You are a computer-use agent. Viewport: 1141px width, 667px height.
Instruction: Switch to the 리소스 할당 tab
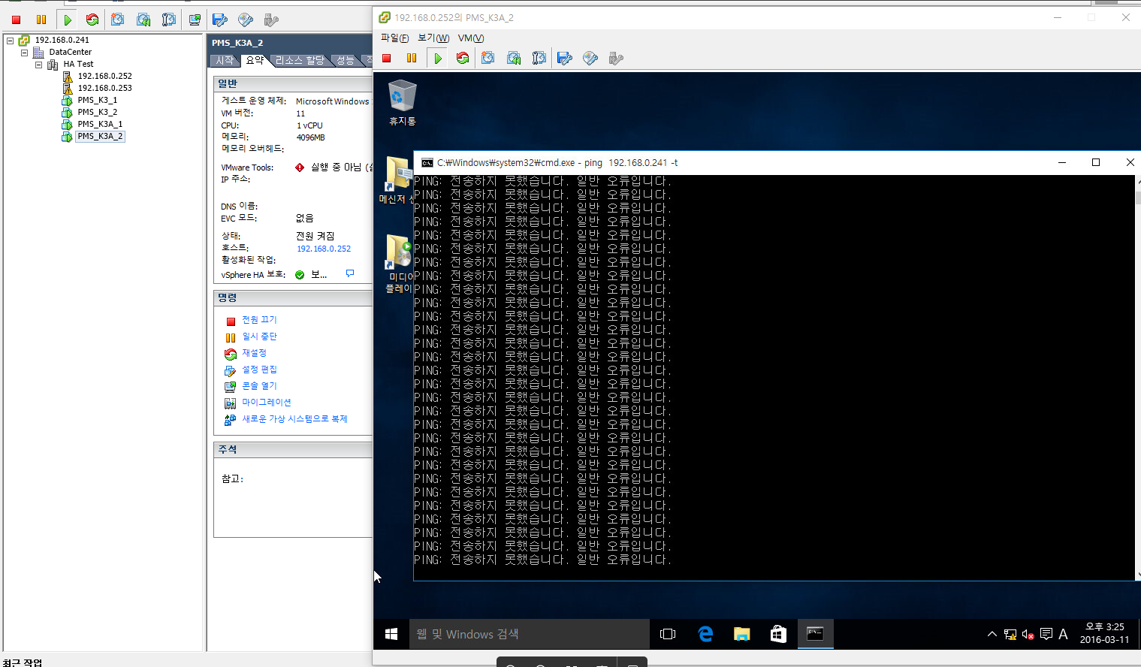click(x=299, y=60)
